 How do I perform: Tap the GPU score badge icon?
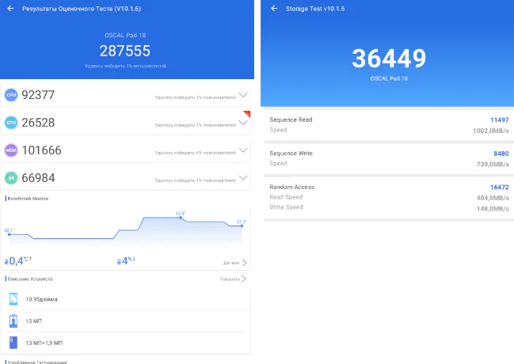point(11,123)
